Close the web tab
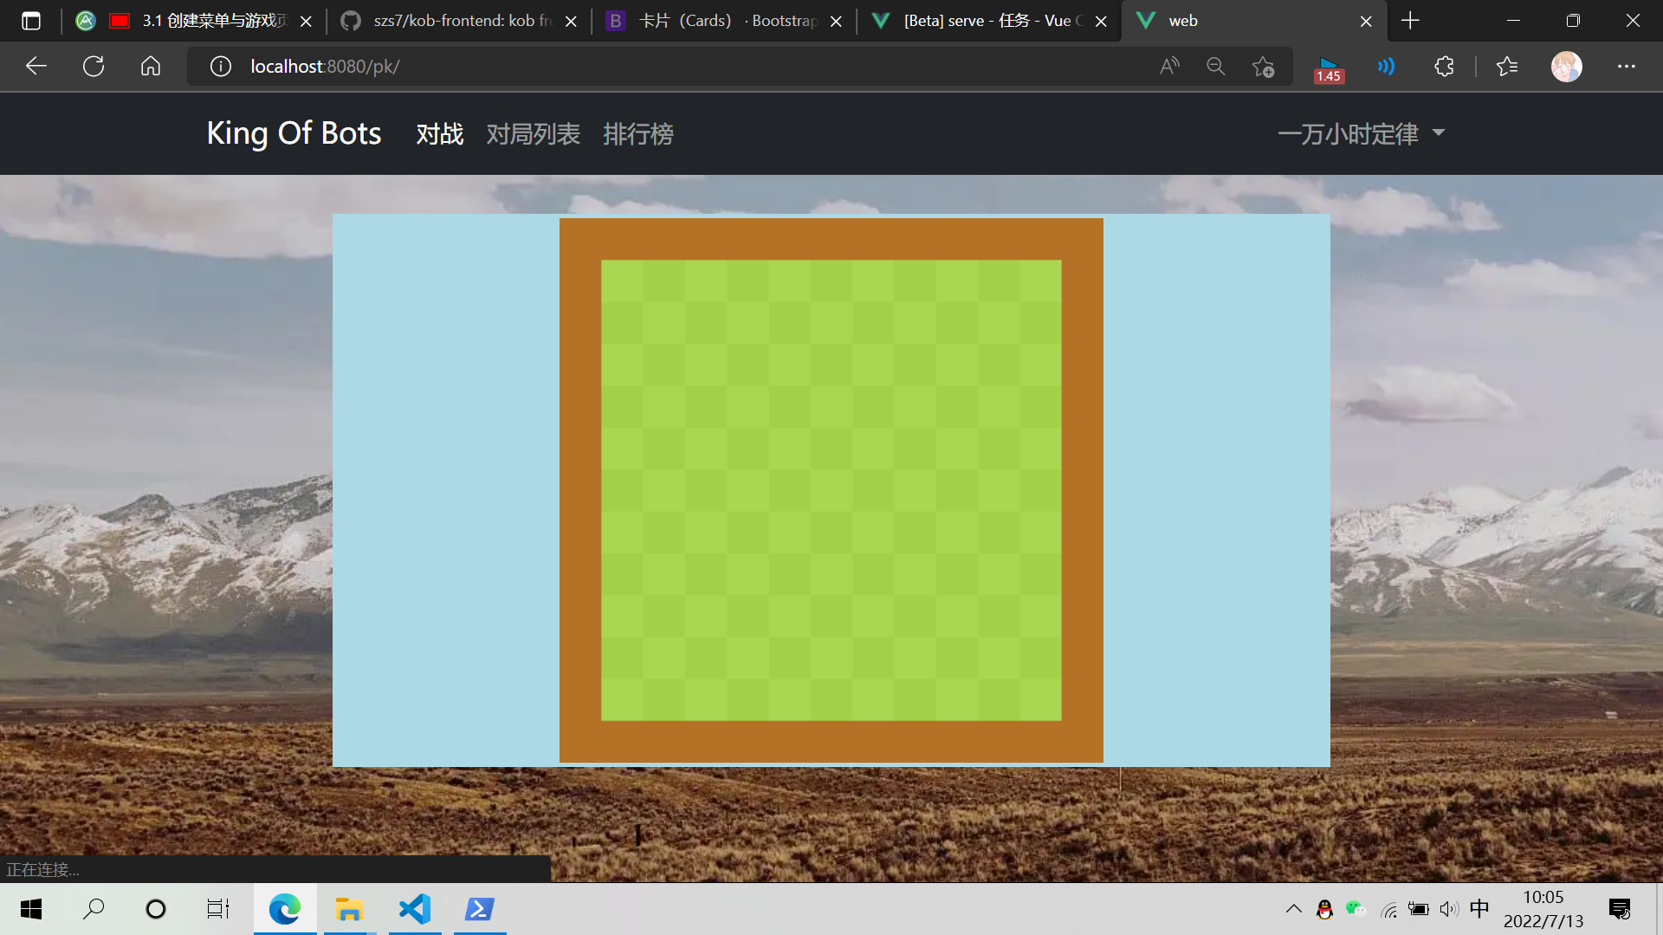 coord(1366,22)
